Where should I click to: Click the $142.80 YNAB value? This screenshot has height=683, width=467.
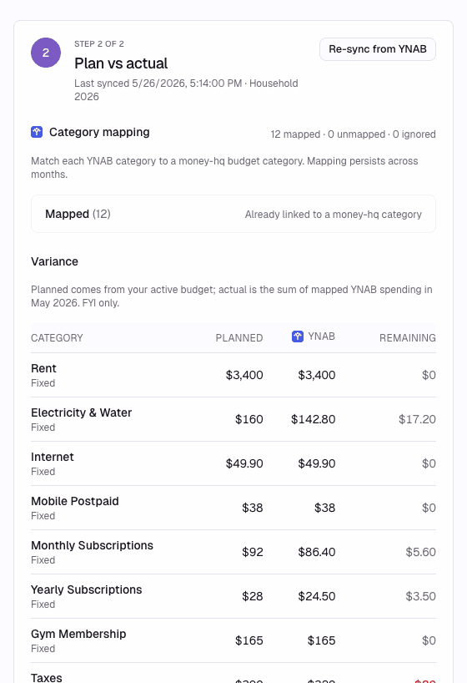click(x=313, y=419)
